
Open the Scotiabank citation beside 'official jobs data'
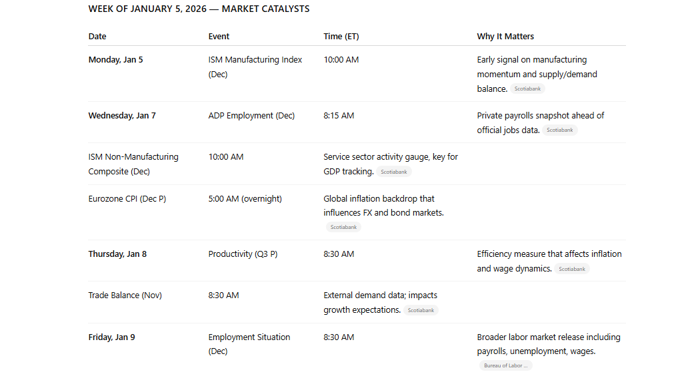[560, 130]
